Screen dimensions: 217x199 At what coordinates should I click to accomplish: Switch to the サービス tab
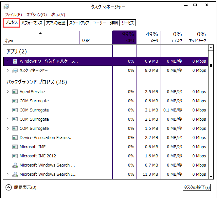click(128, 23)
